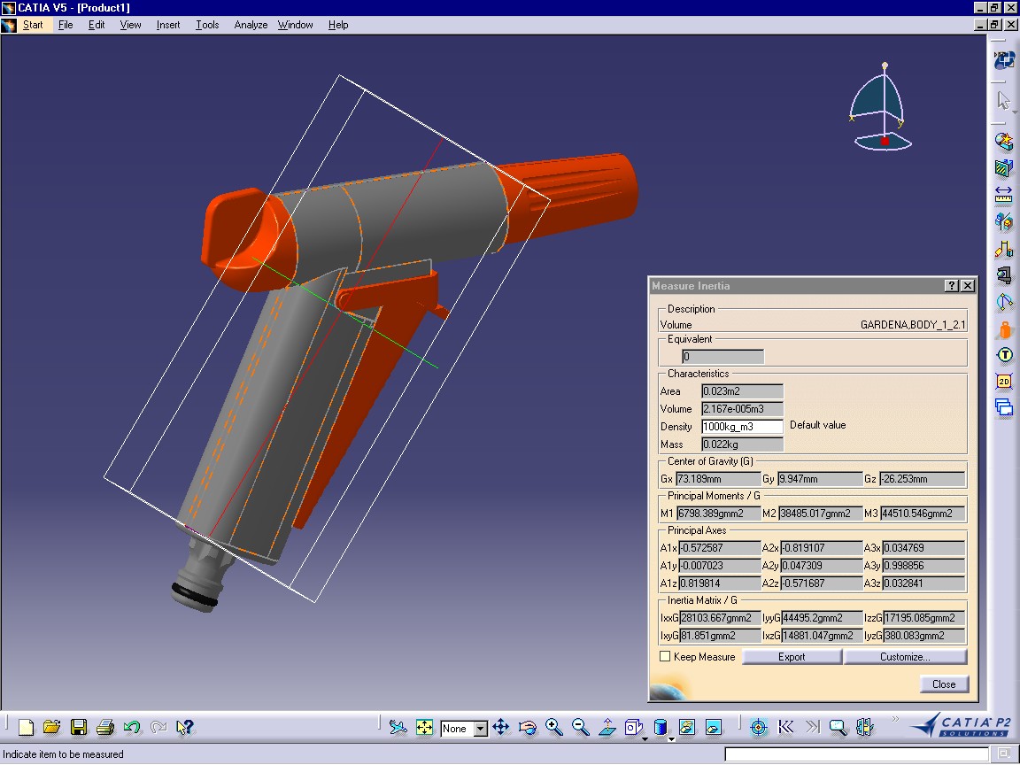
Task: Click the New document icon
Action: tap(26, 728)
